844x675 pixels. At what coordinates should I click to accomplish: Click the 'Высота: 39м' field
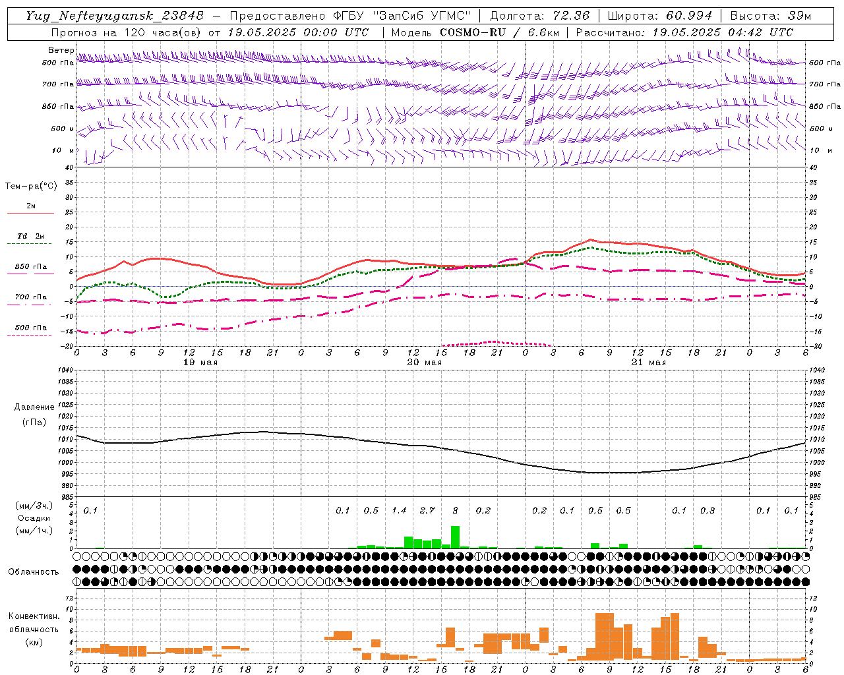pos(771,16)
